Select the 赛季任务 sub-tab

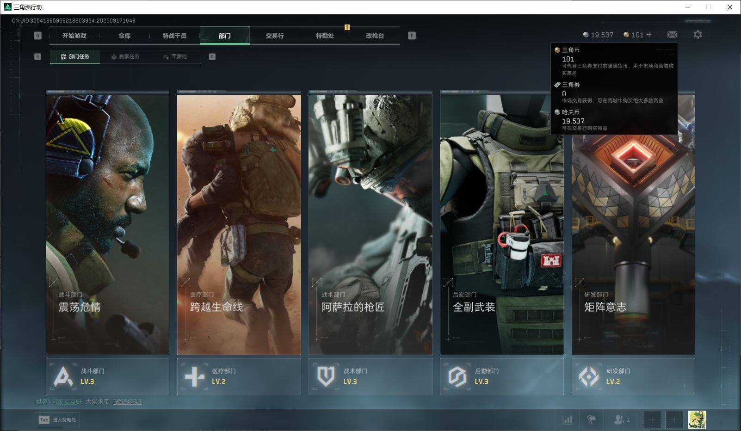tap(125, 56)
